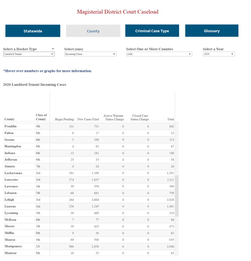
Task: Click Lebanon's total value 759
Action: pyautogui.click(x=172, y=193)
